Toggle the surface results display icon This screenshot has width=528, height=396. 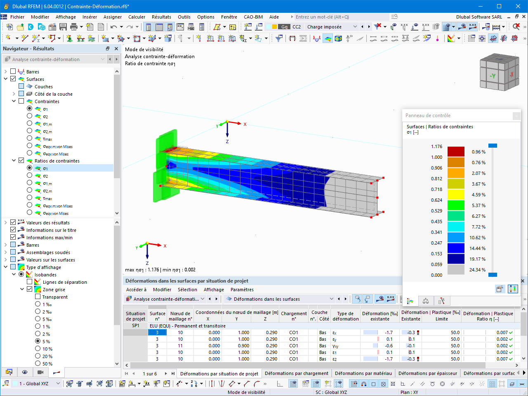(x=328, y=38)
